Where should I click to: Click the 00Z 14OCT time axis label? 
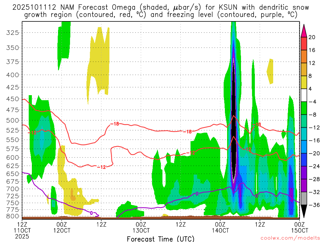tap(220, 227)
